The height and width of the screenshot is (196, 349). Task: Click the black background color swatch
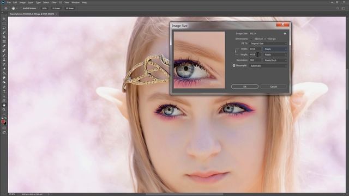click(5, 124)
